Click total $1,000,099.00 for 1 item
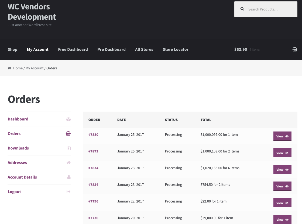Screen dimensions: 302x224 [x=219, y=135]
